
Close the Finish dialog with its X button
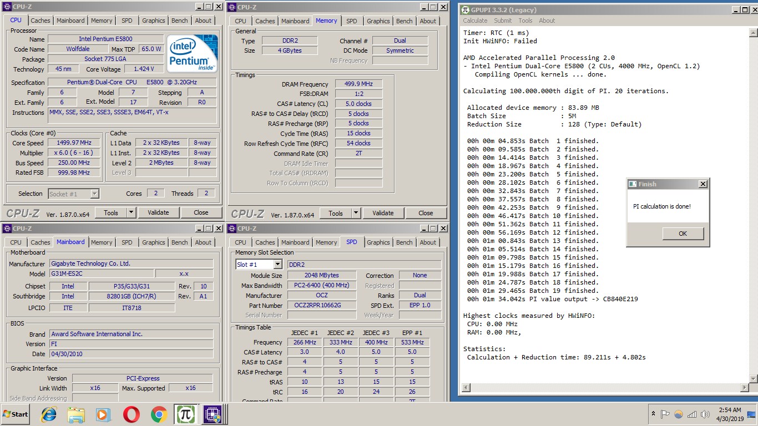(x=703, y=184)
